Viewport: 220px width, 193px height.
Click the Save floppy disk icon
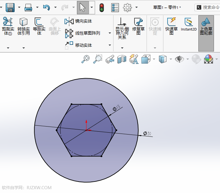pos(10,7)
